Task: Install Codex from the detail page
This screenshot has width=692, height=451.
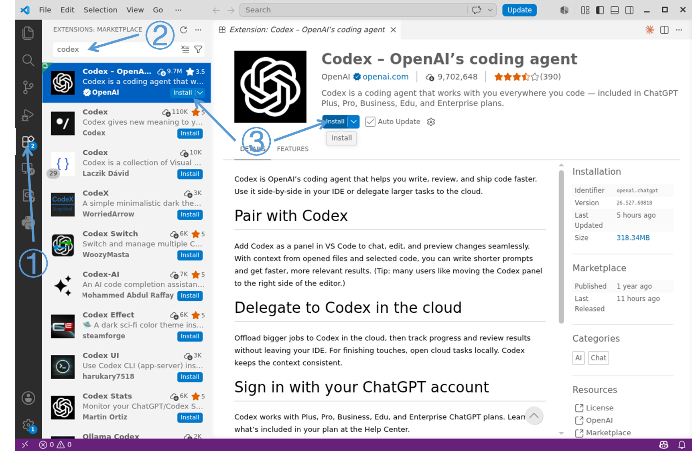Action: pos(335,121)
